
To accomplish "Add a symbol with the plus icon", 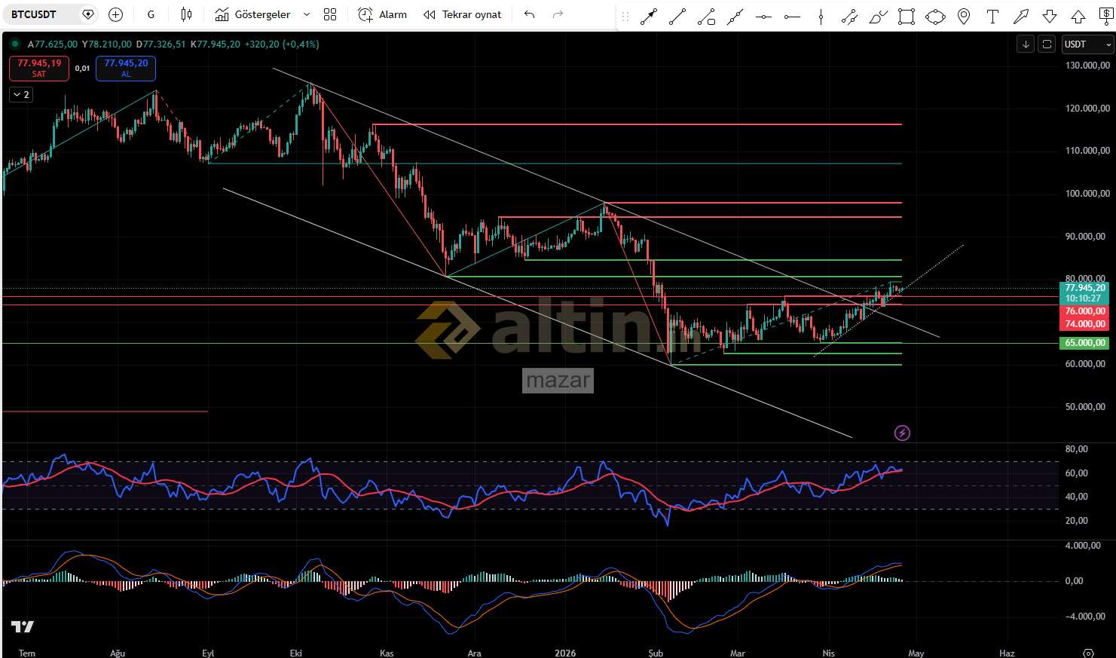I will tap(115, 14).
